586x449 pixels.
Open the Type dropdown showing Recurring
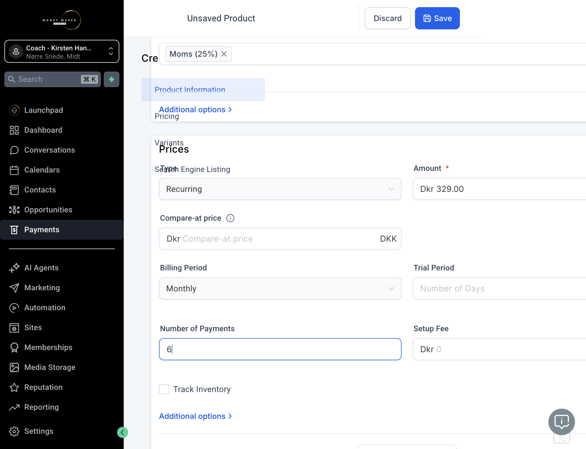tap(280, 189)
